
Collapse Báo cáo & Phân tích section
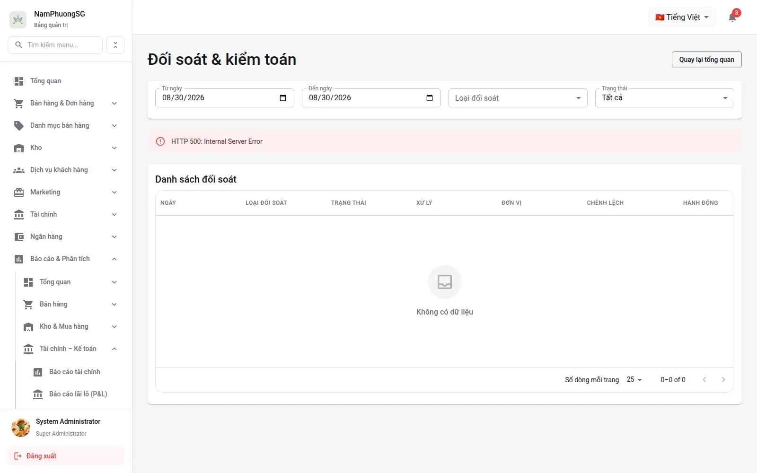click(66, 259)
